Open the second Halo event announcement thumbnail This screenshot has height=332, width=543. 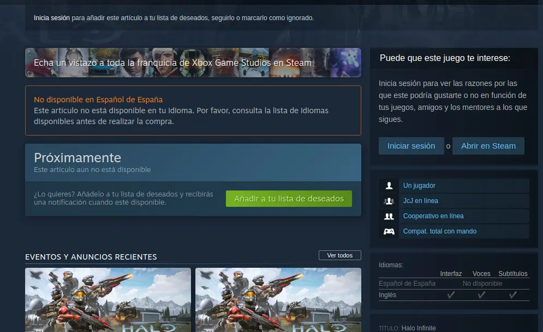pos(278,300)
